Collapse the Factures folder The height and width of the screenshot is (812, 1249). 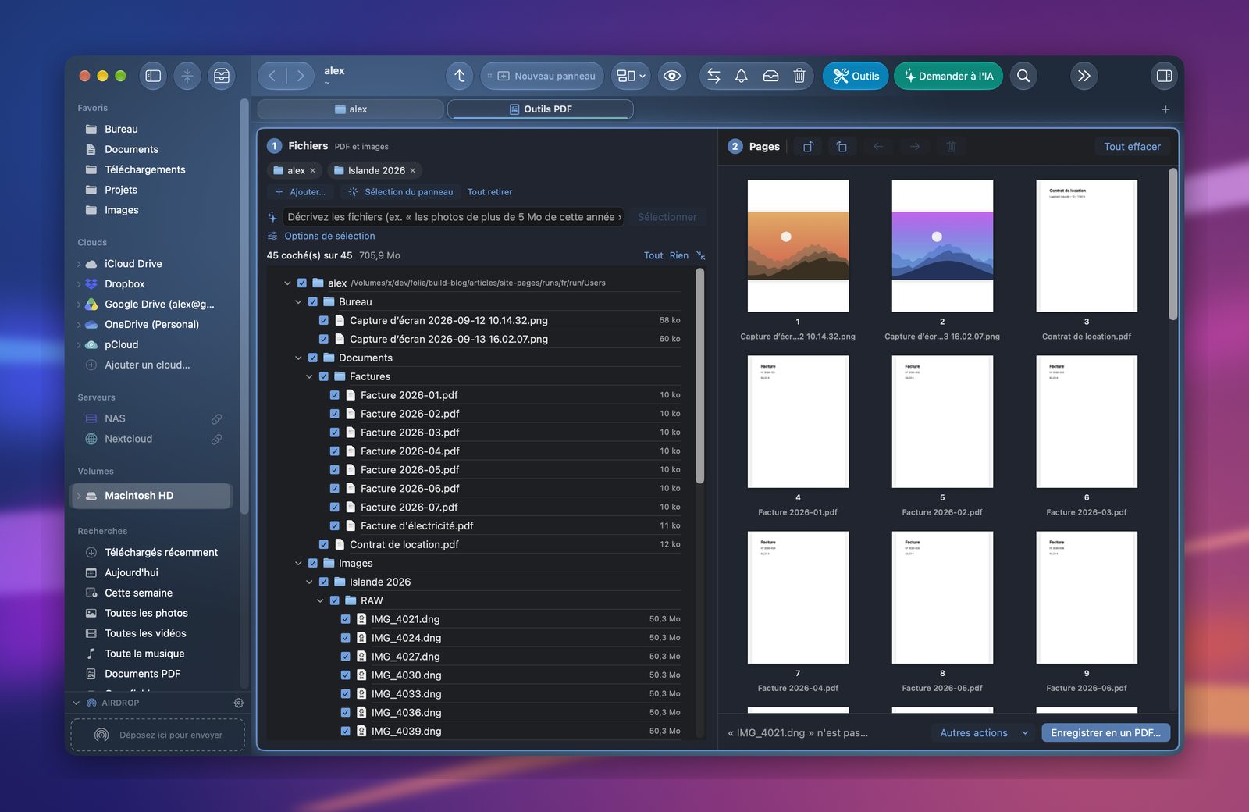coord(309,376)
